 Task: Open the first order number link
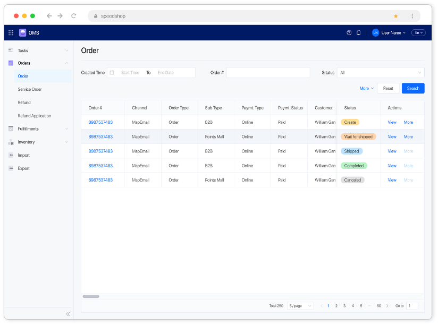tap(100, 122)
